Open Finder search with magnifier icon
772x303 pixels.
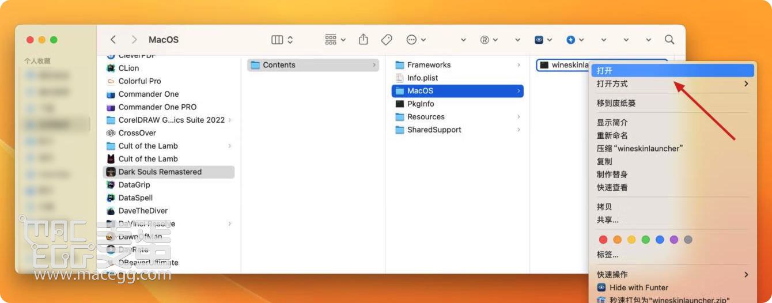(x=669, y=39)
